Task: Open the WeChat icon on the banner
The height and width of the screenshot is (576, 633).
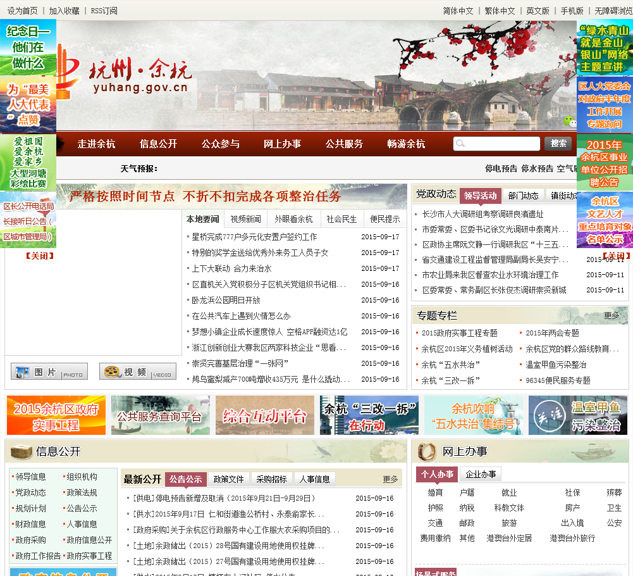Action: click(570, 121)
